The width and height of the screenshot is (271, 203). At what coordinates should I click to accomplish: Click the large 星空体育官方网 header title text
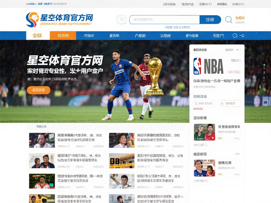[x=66, y=18]
